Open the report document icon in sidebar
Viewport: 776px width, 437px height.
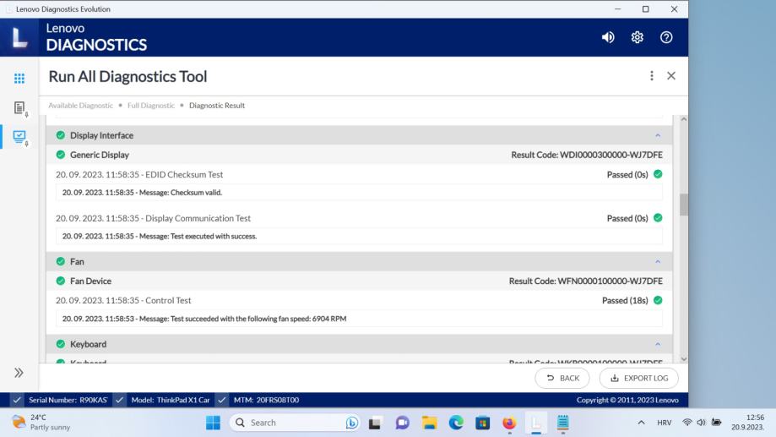click(x=19, y=107)
